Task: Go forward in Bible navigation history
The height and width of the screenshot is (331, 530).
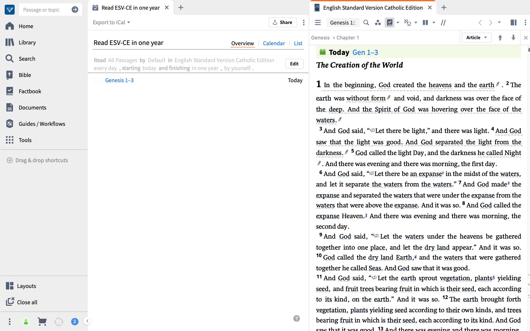Action: click(x=491, y=23)
